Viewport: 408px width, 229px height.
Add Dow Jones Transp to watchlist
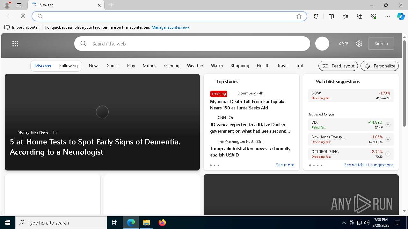click(x=388, y=139)
